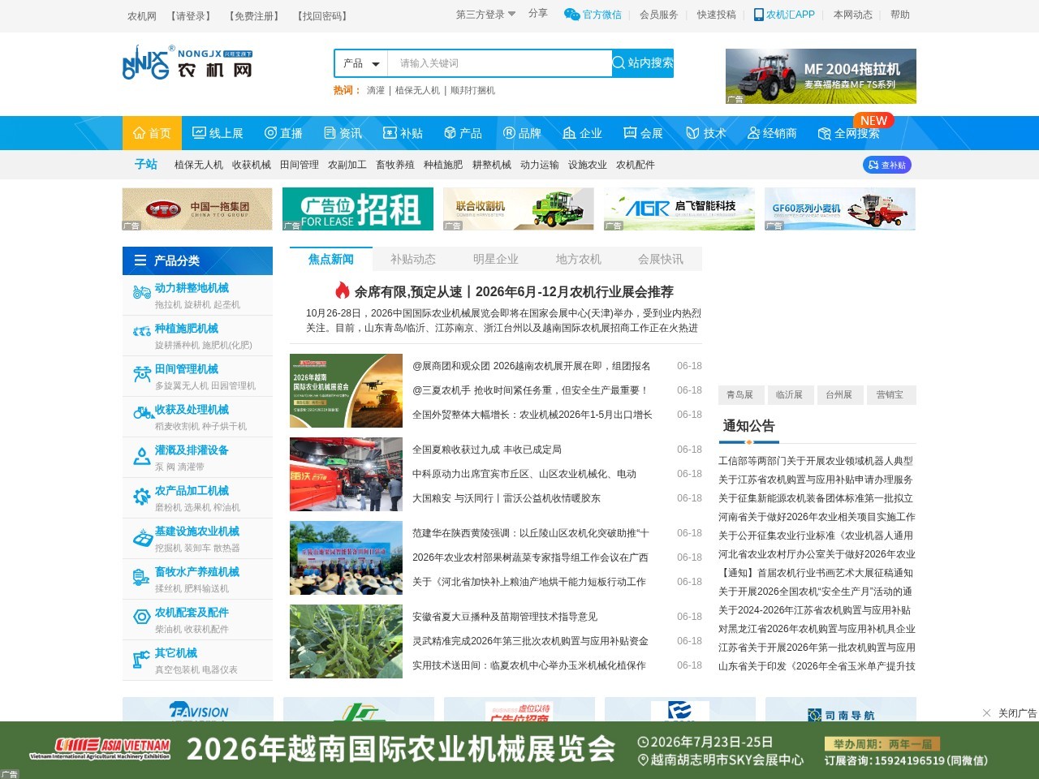Click the 田间管理机械 category icon
This screenshot has height=779, width=1039.
click(142, 373)
